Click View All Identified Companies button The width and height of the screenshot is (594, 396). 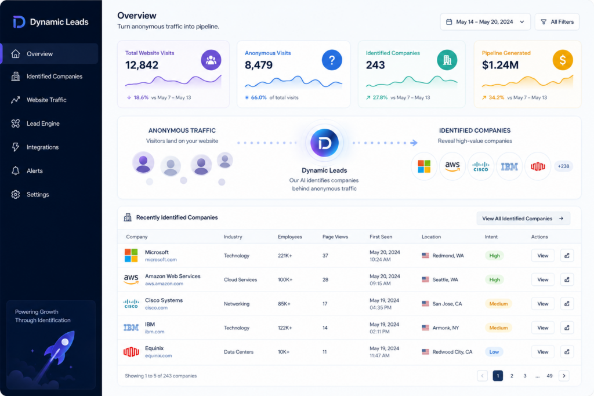click(x=523, y=219)
